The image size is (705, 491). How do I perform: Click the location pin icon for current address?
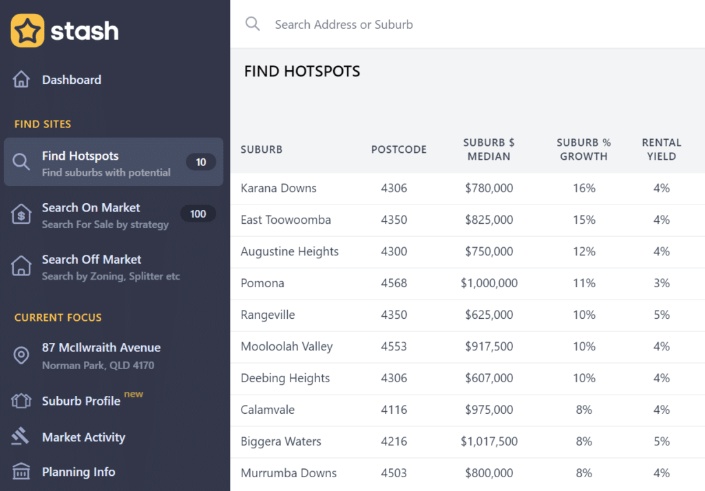[21, 355]
